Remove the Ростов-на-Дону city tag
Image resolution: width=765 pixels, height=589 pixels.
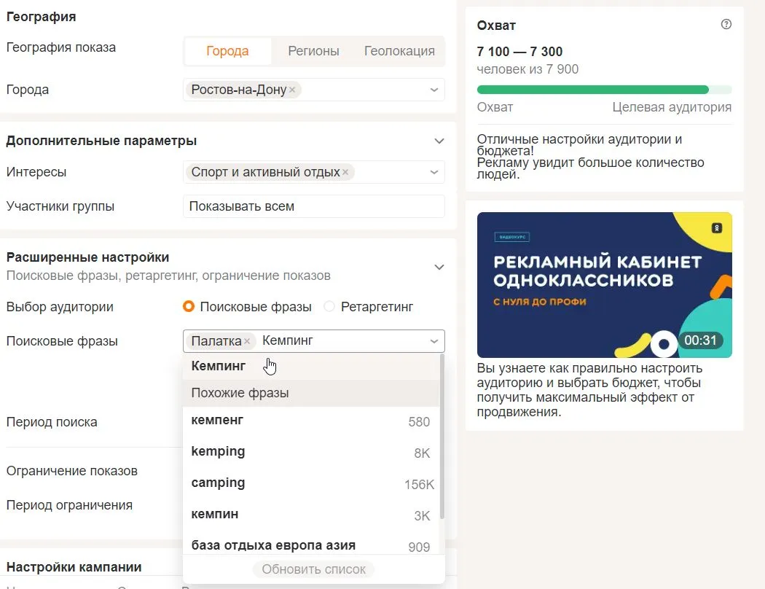coord(292,90)
